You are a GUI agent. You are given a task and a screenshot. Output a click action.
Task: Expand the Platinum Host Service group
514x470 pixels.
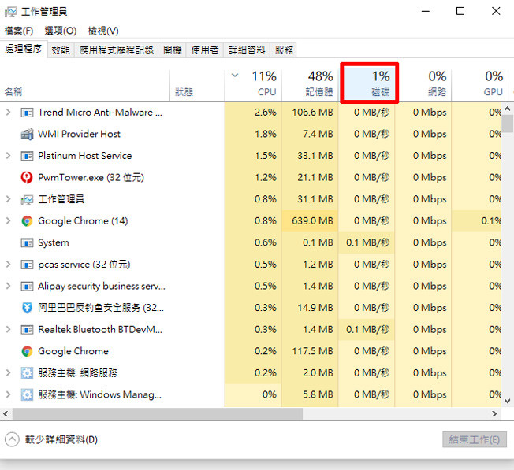pyautogui.click(x=8, y=156)
